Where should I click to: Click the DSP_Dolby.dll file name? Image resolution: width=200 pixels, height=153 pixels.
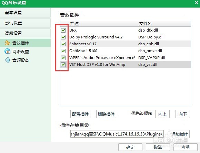[151, 37]
